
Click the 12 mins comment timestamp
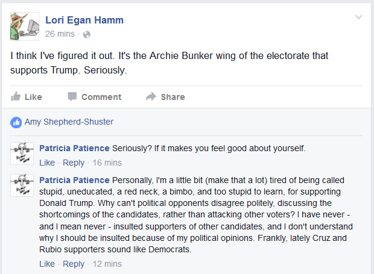pos(107,264)
